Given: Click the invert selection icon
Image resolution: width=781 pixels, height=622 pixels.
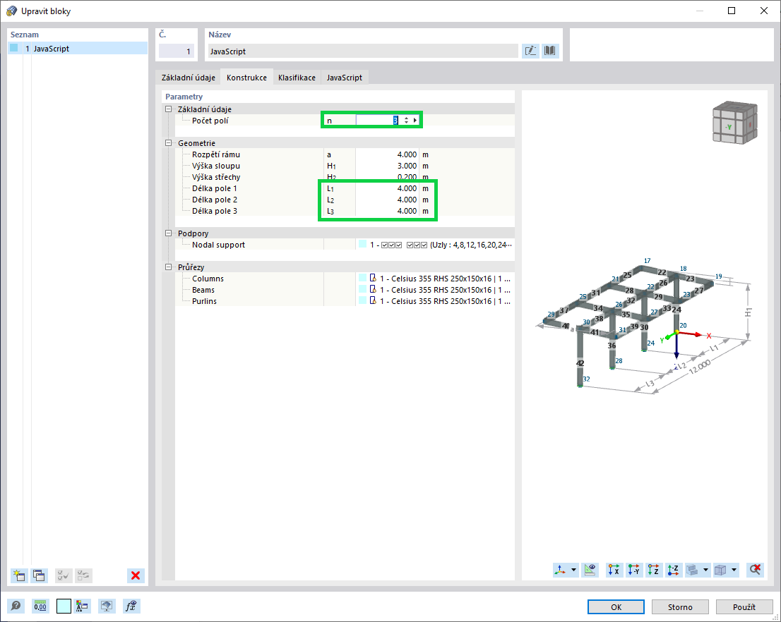Looking at the screenshot, I should [x=83, y=575].
